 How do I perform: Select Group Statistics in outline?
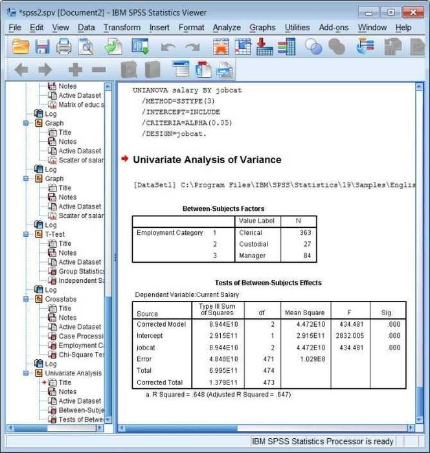click(x=81, y=271)
